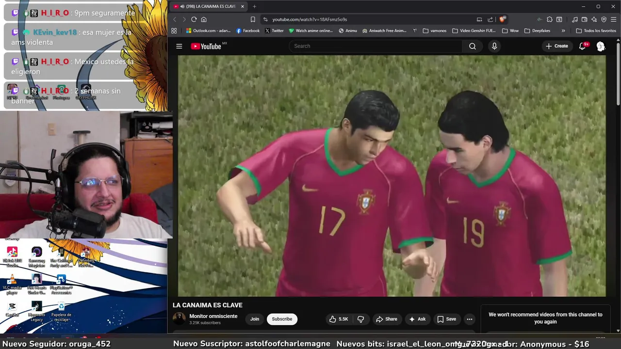Open the Twitter bookmark
The height and width of the screenshot is (349, 621).
(x=274, y=31)
